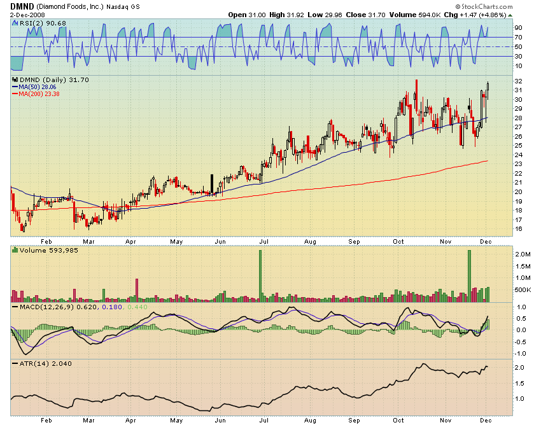Click the 2.0M mark on the volume axis
This screenshot has height=425, width=541.
(523, 254)
